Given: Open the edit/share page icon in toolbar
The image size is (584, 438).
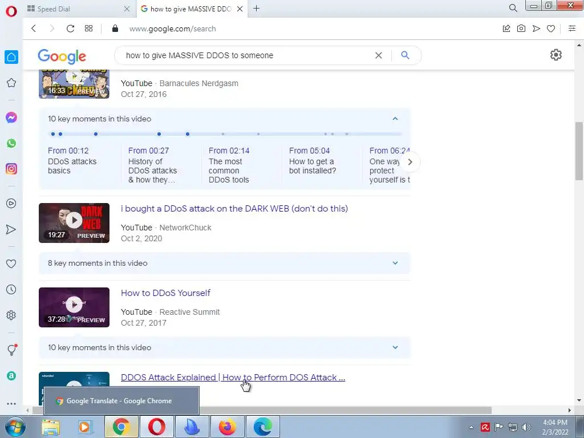Looking at the screenshot, I should [506, 29].
